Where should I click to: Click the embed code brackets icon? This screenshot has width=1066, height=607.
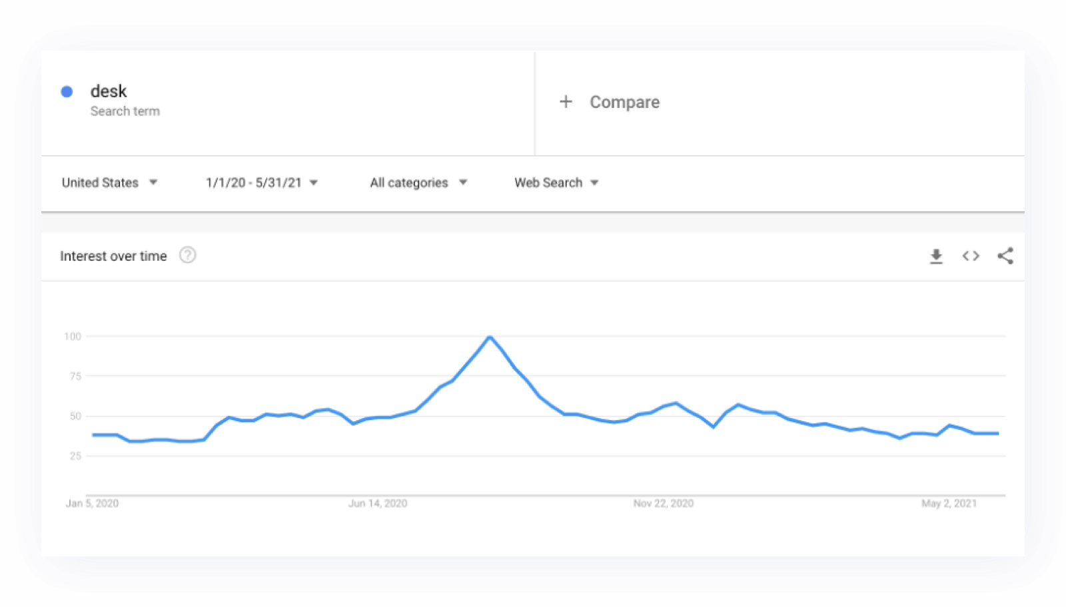[971, 256]
